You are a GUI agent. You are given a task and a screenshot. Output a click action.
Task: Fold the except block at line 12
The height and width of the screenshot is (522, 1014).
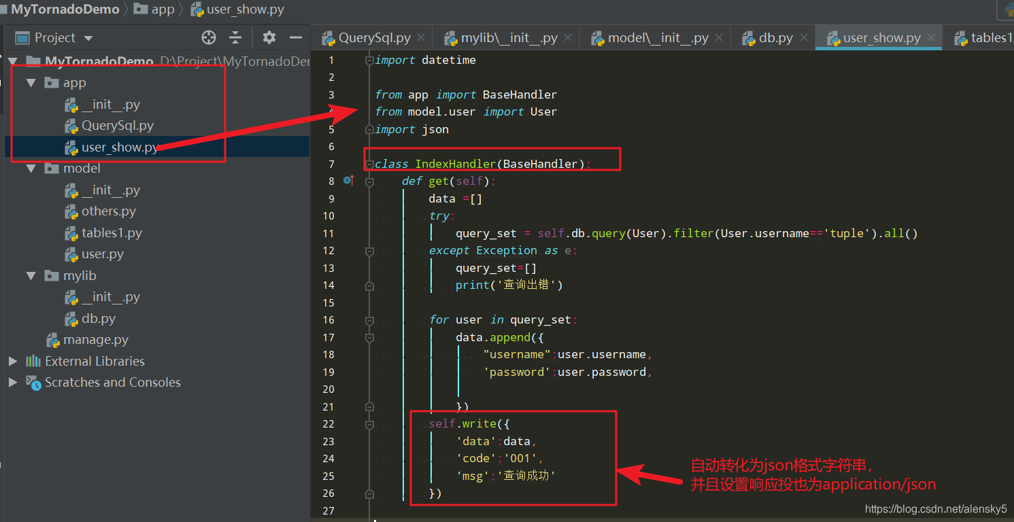(x=369, y=251)
